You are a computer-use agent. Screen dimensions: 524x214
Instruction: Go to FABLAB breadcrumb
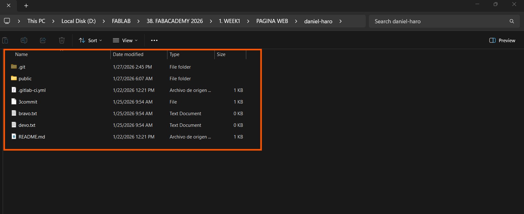pos(121,21)
